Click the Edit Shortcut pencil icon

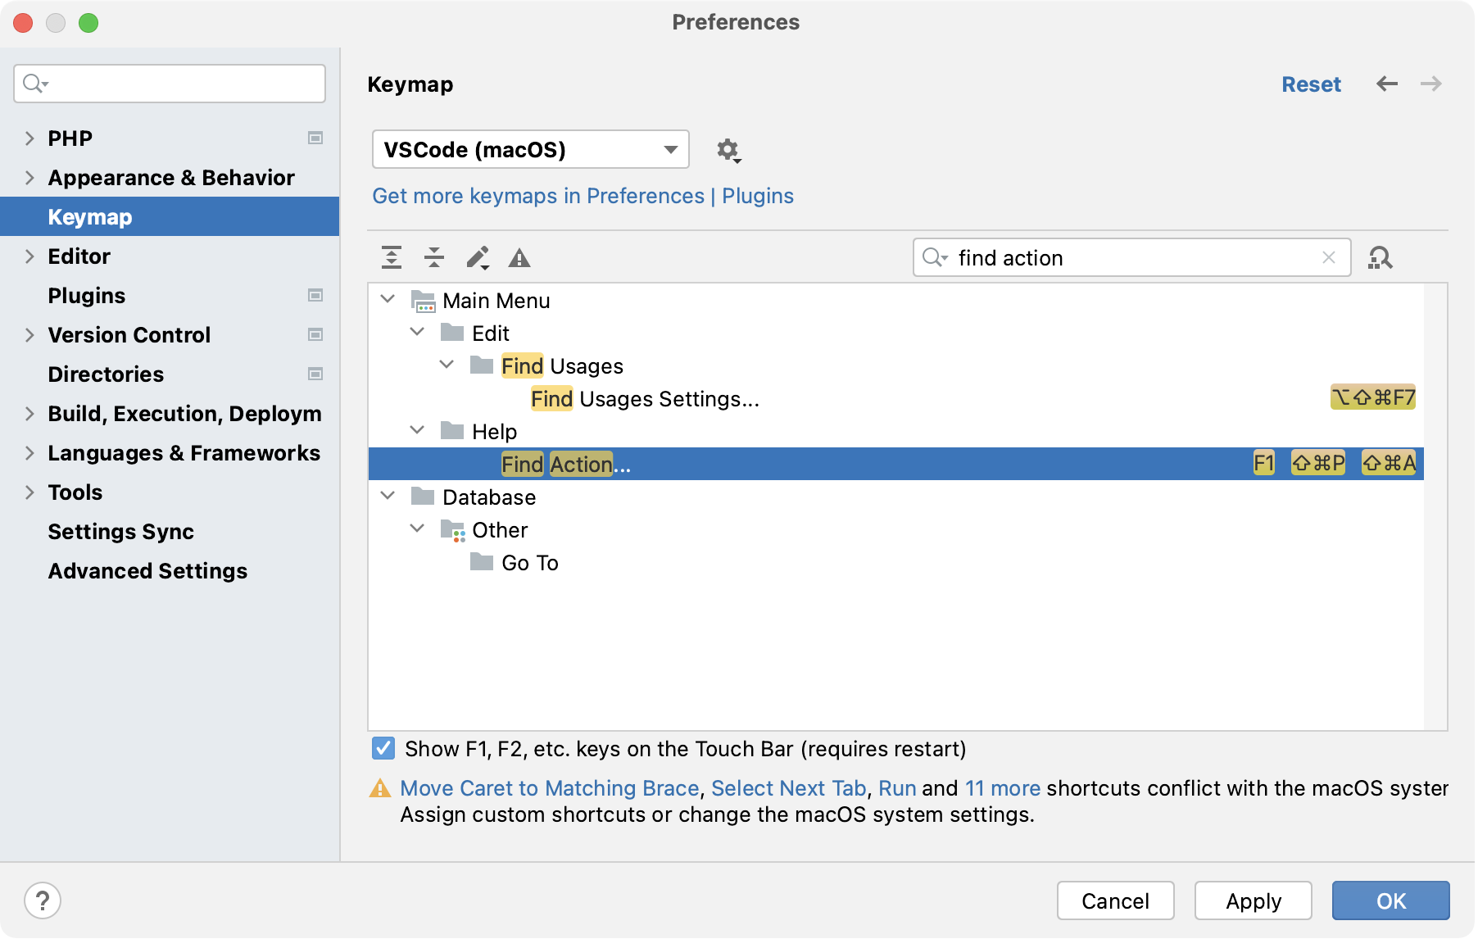[478, 258]
